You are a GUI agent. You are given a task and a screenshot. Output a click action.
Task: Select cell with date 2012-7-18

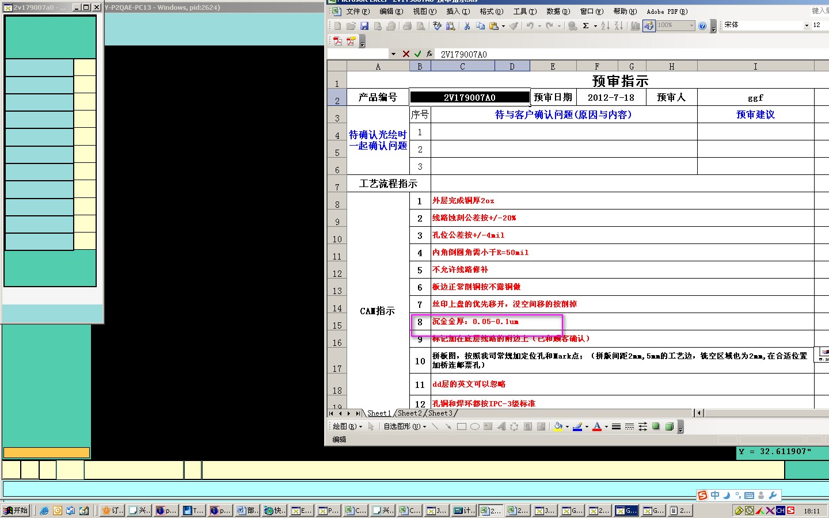[x=610, y=97]
